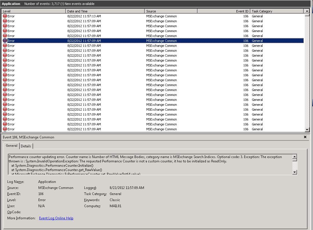Click General category in the highlighted row
313x230 pixels.
[257, 41]
